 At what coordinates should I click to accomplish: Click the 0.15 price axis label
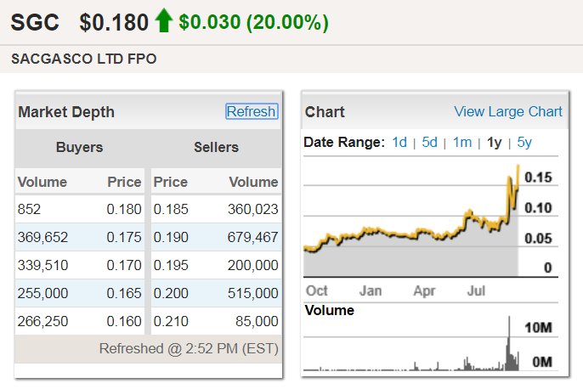pos(538,178)
